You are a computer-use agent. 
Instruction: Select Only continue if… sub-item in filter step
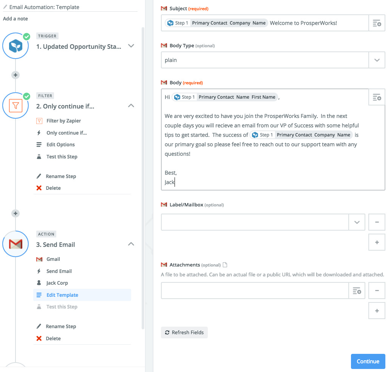coord(66,133)
